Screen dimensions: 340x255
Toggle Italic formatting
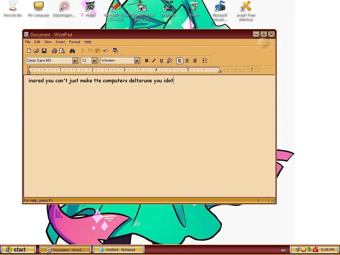tap(154, 61)
